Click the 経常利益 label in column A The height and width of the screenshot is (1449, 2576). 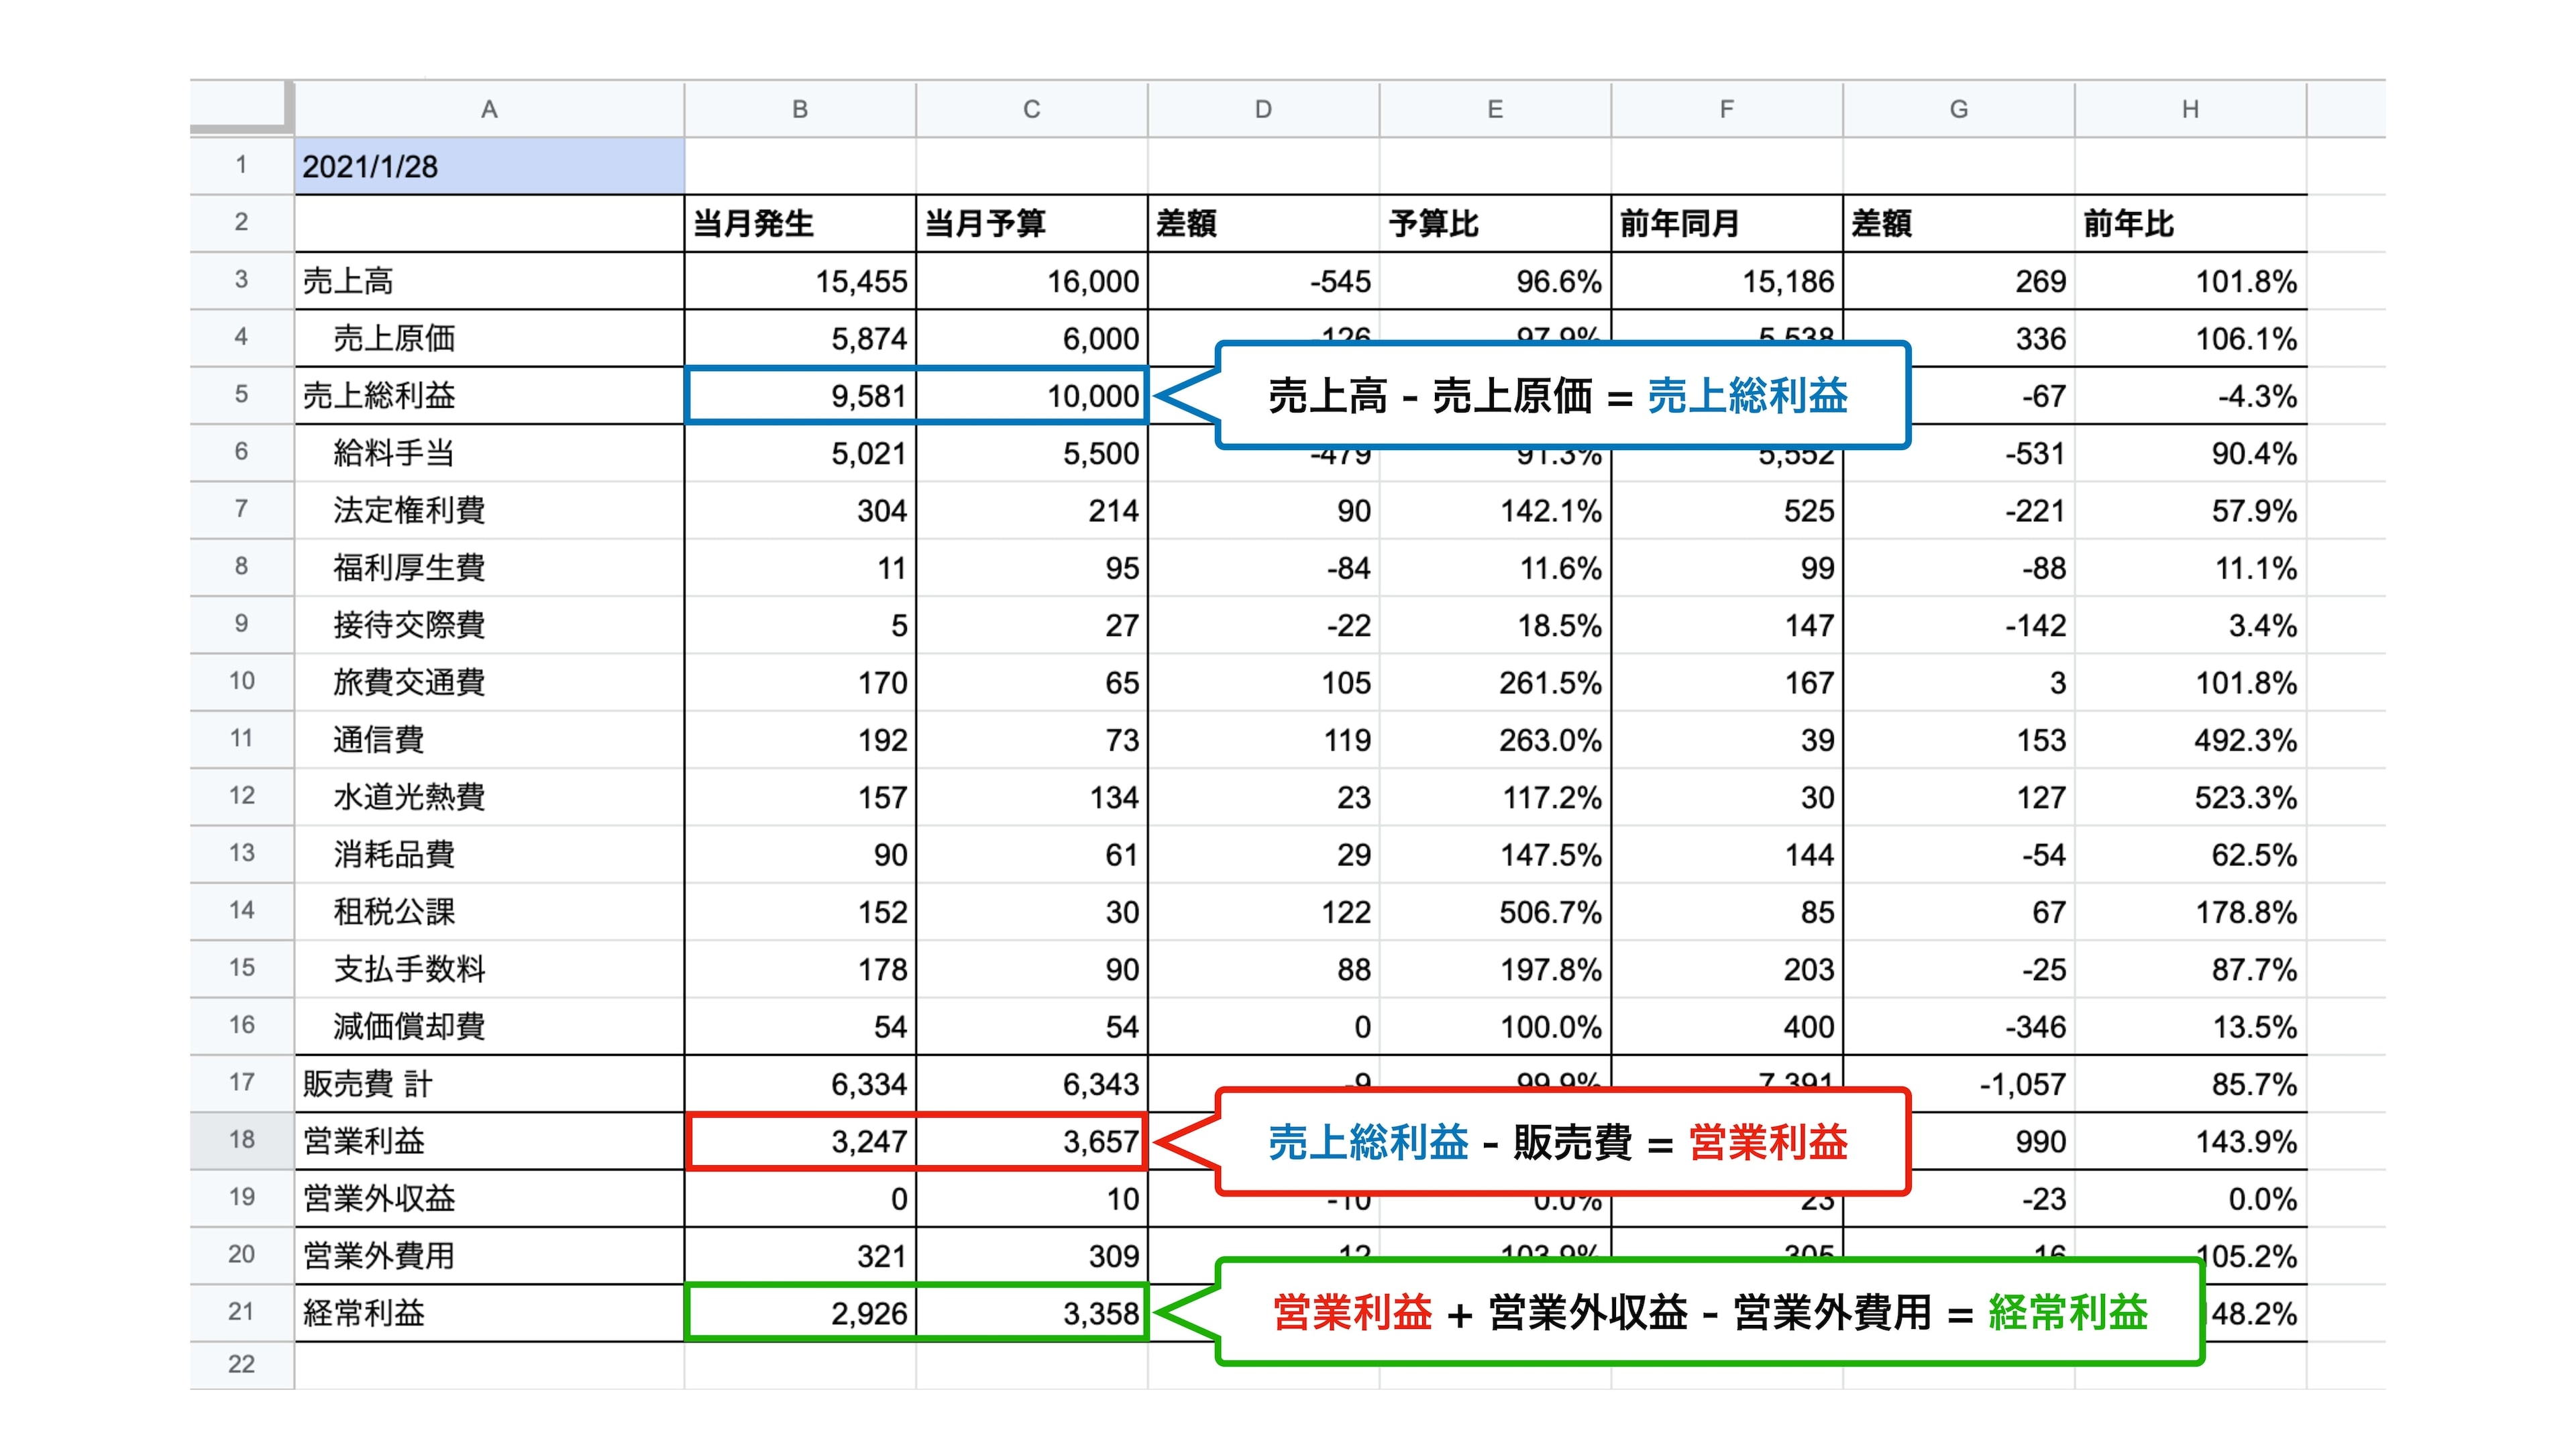pos(489,1313)
